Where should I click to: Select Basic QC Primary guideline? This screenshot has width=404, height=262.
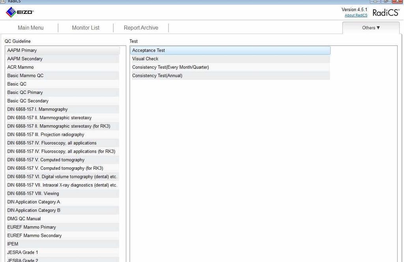point(63,92)
